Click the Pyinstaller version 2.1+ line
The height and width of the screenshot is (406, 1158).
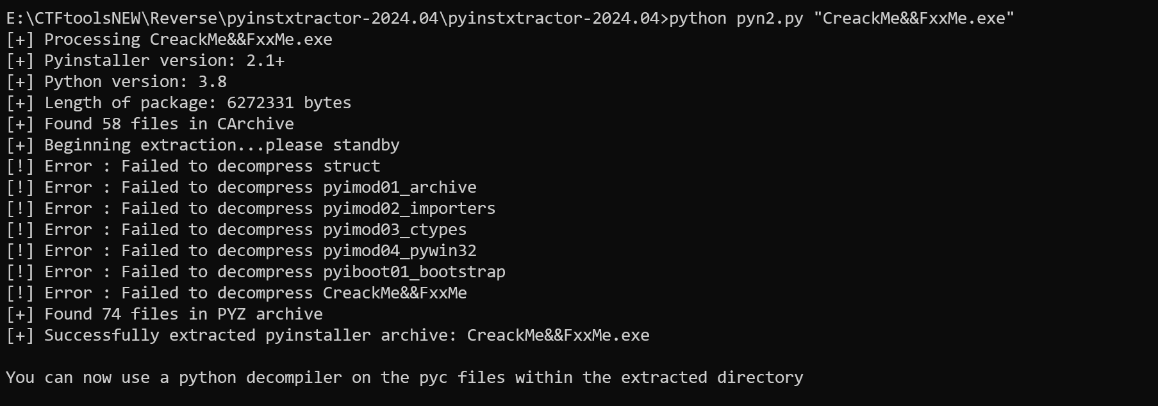[x=164, y=61]
